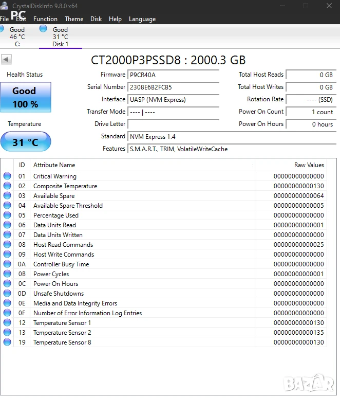Click the Good 100 % health status button
The height and width of the screenshot is (398, 340).
[26, 97]
